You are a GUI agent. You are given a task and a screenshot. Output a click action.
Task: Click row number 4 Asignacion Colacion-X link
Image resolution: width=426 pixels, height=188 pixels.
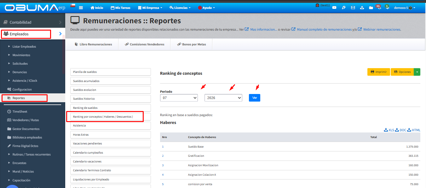coord(163,175)
